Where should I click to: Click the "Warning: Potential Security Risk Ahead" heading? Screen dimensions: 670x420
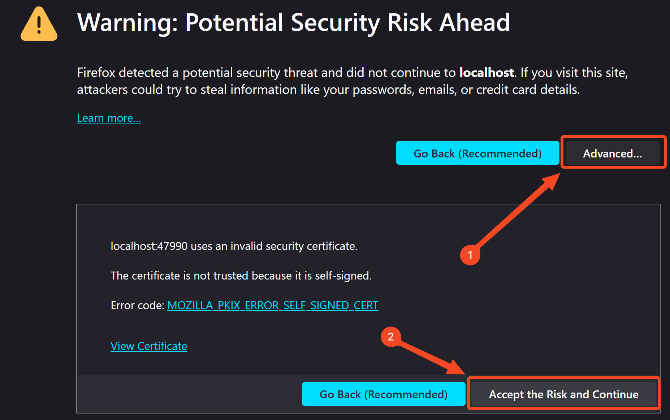[x=293, y=22]
